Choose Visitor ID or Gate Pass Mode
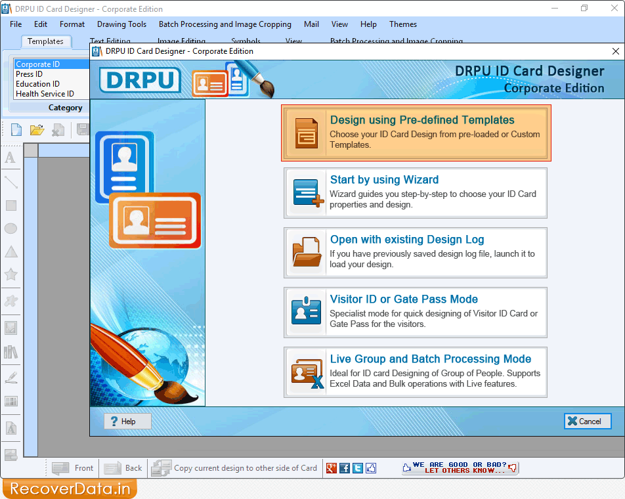Viewport: 625px width, 499px height. coord(416,313)
